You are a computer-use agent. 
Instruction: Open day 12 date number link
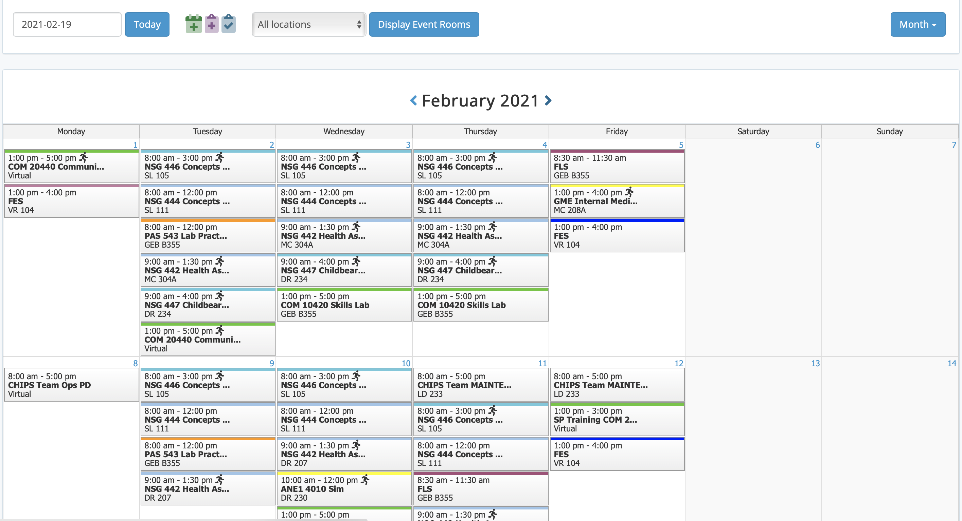[679, 363]
